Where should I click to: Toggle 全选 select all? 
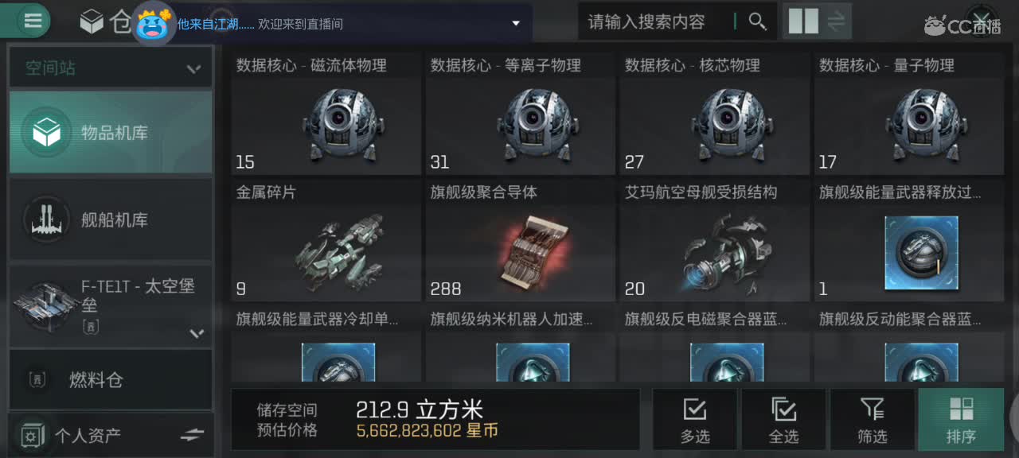(783, 420)
